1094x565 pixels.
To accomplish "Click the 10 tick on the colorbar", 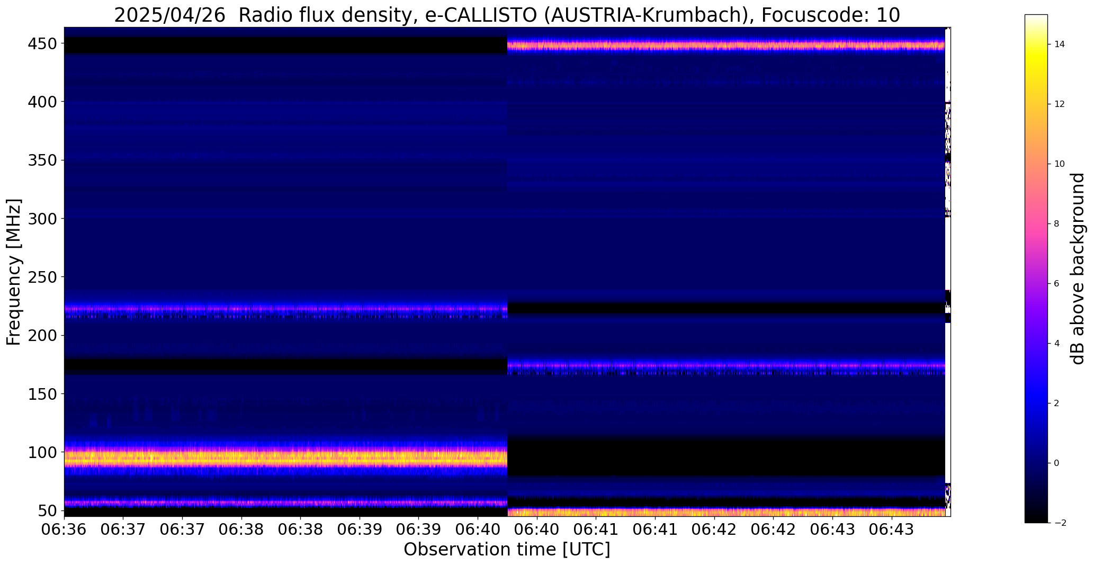I will pyautogui.click(x=1060, y=164).
